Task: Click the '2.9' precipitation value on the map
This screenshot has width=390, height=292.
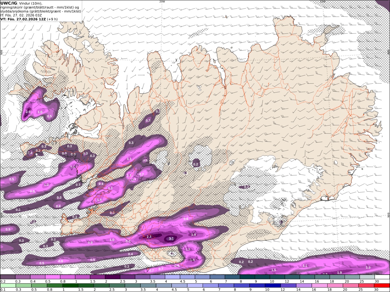Action: click(x=28, y=112)
